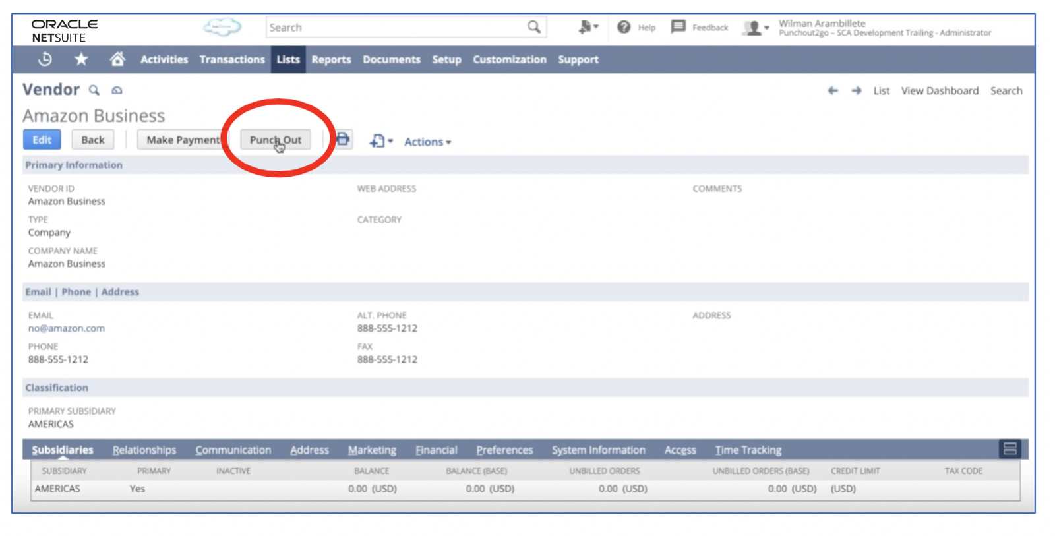
Task: Click the List link
Action: [x=881, y=91]
